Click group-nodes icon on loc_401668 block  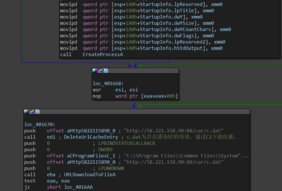106,71
